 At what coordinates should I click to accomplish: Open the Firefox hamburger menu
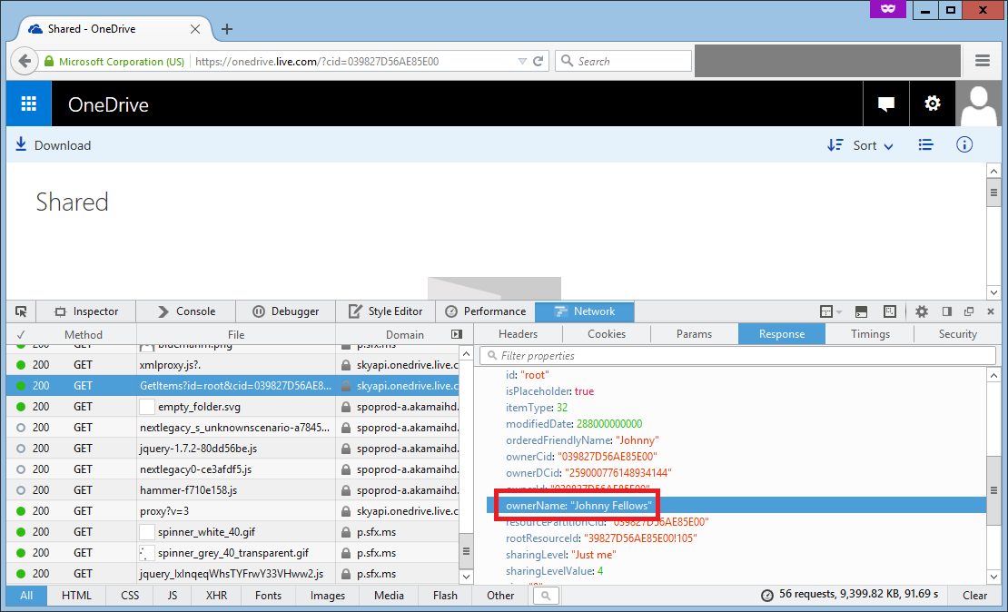(x=982, y=61)
